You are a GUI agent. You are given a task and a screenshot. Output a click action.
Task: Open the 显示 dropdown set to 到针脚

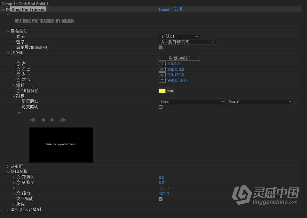(179, 37)
